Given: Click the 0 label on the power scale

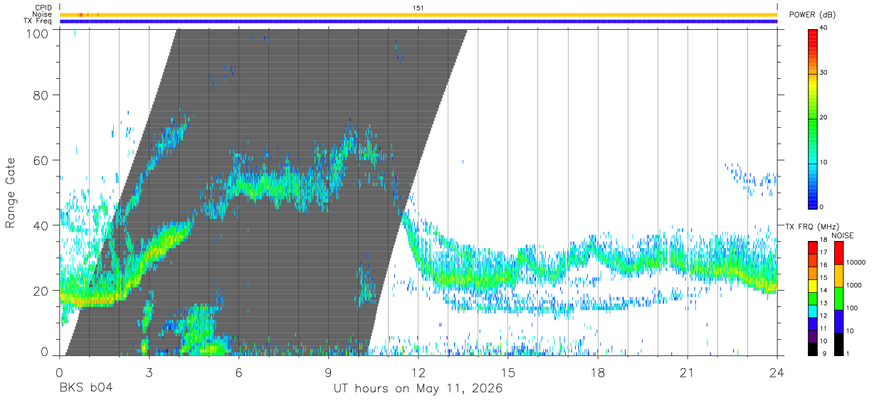Looking at the screenshot, I should click(x=823, y=207).
